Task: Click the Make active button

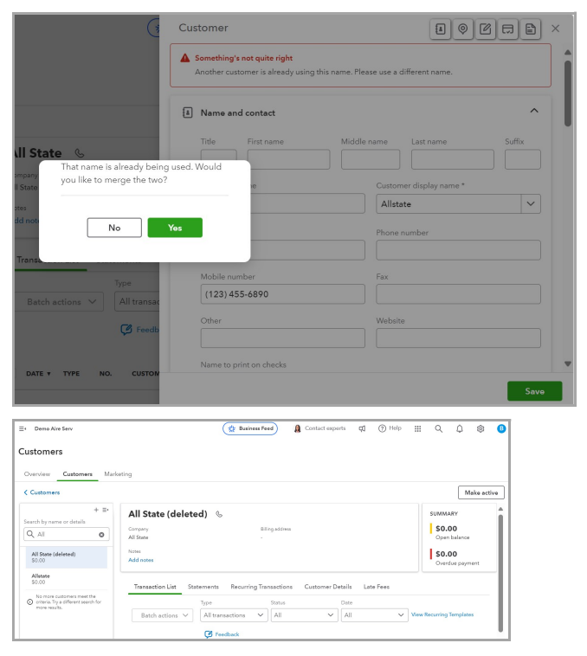Action: pyautogui.click(x=481, y=492)
